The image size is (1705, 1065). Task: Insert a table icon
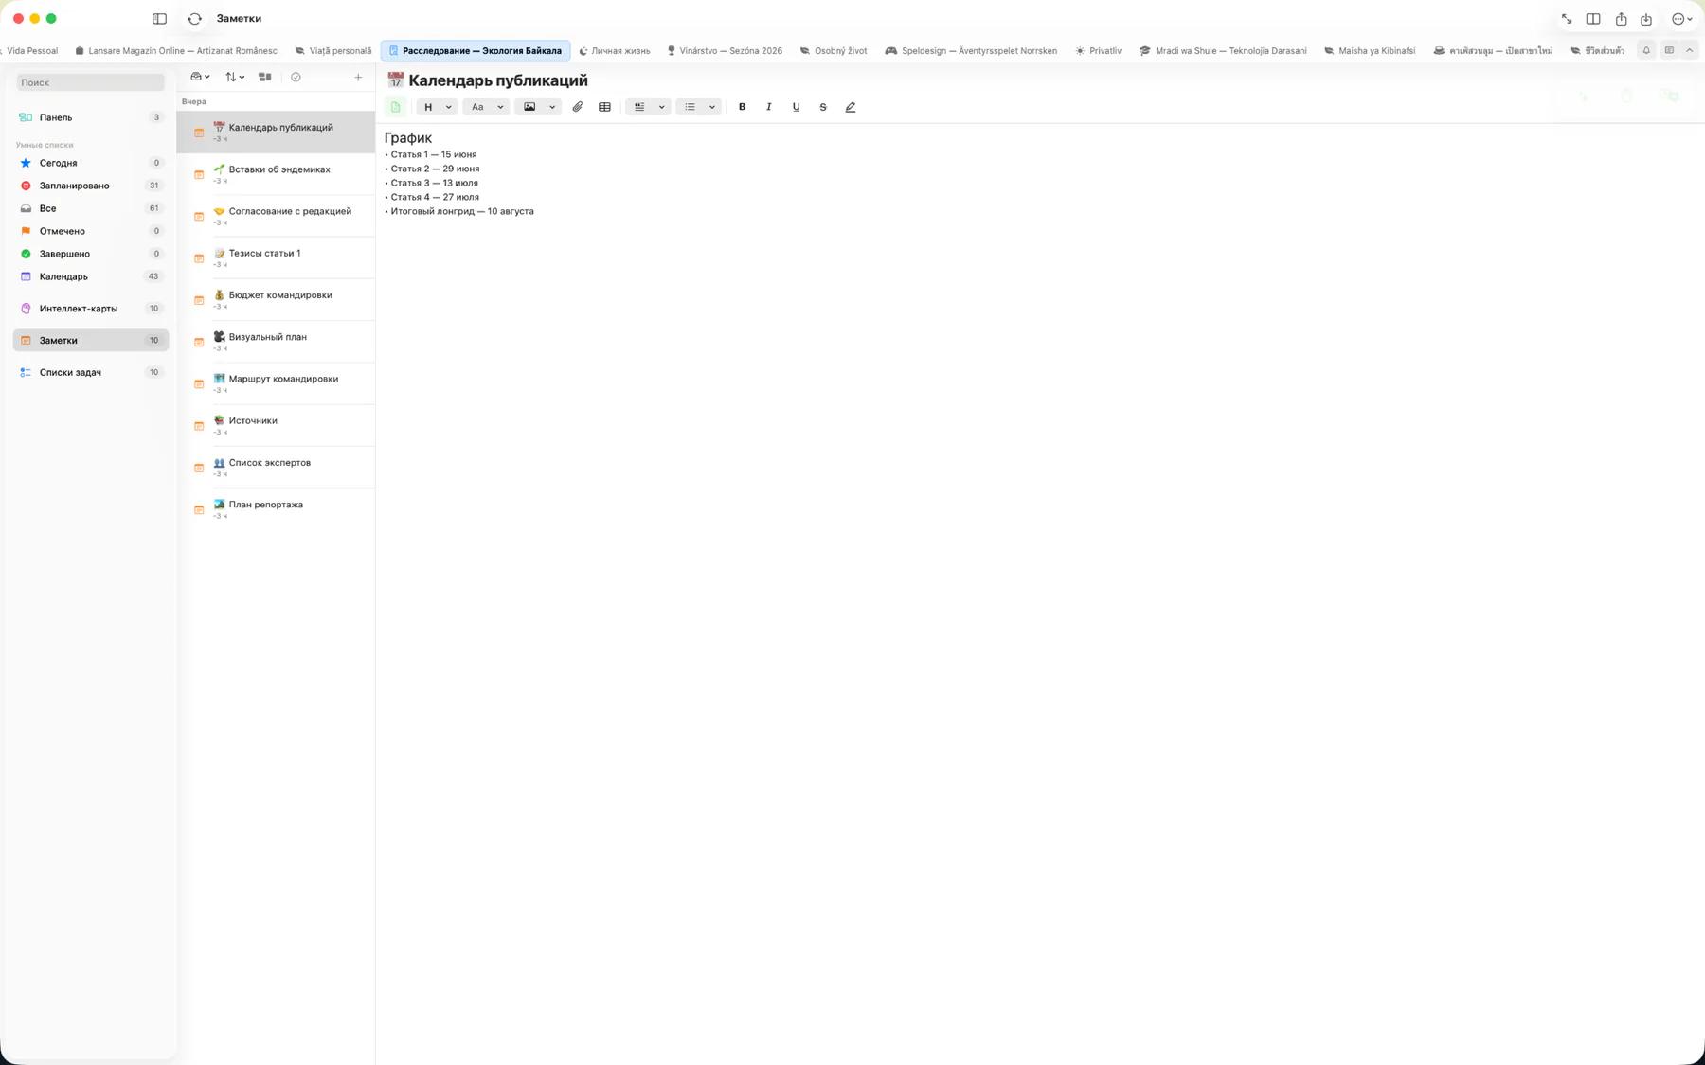pos(604,107)
